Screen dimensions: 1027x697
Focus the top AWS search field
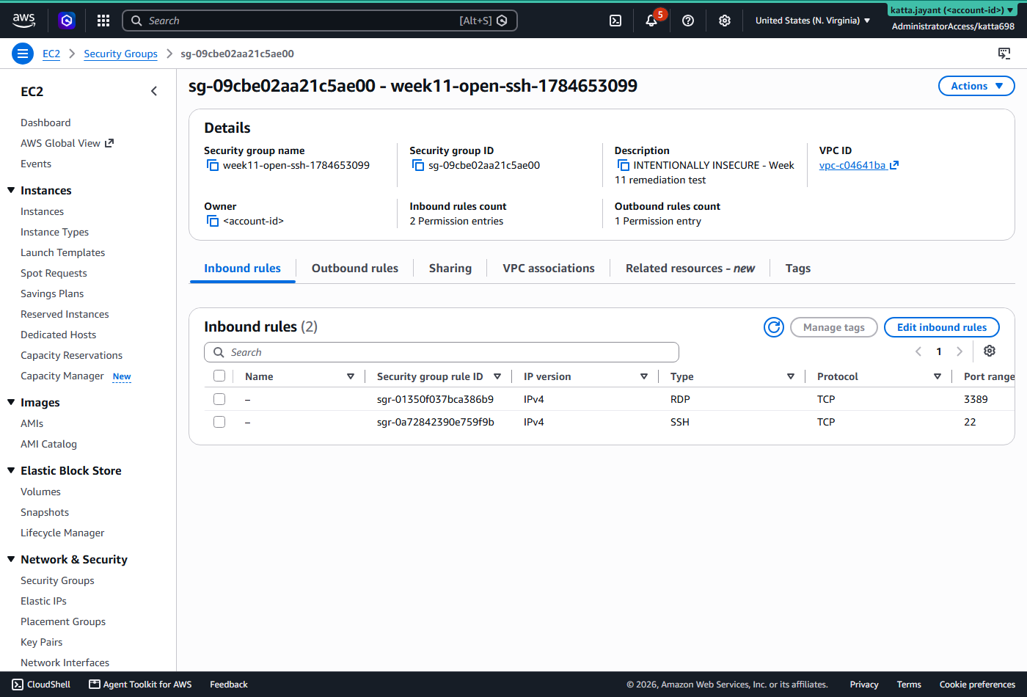coord(320,21)
